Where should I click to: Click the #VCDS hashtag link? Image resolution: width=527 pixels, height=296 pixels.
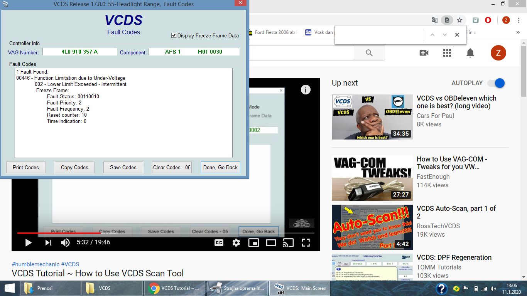click(x=70, y=264)
